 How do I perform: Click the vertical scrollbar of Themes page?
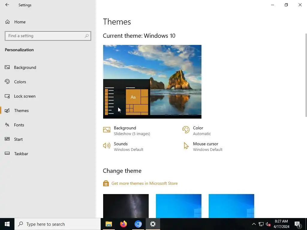pyautogui.click(x=306, y=75)
